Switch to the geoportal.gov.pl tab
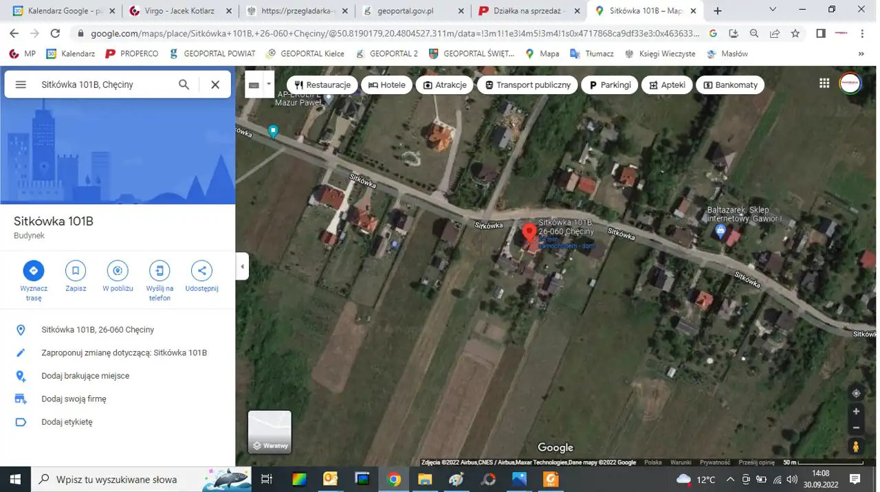The height and width of the screenshot is (492, 880). 407,11
